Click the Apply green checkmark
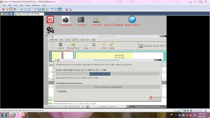 click(x=112, y=46)
